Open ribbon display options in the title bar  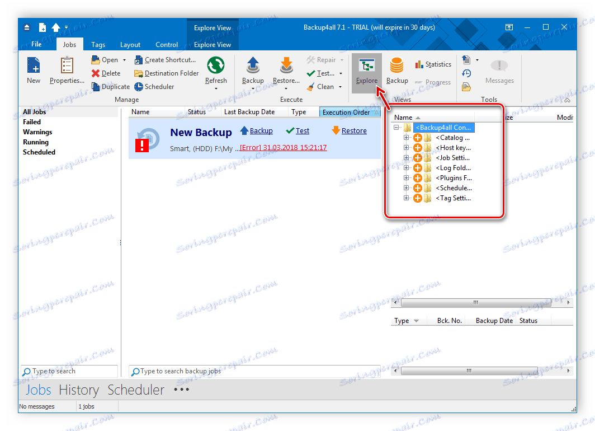[x=509, y=27]
